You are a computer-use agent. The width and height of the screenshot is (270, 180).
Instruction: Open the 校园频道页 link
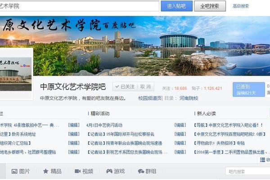click(150, 98)
